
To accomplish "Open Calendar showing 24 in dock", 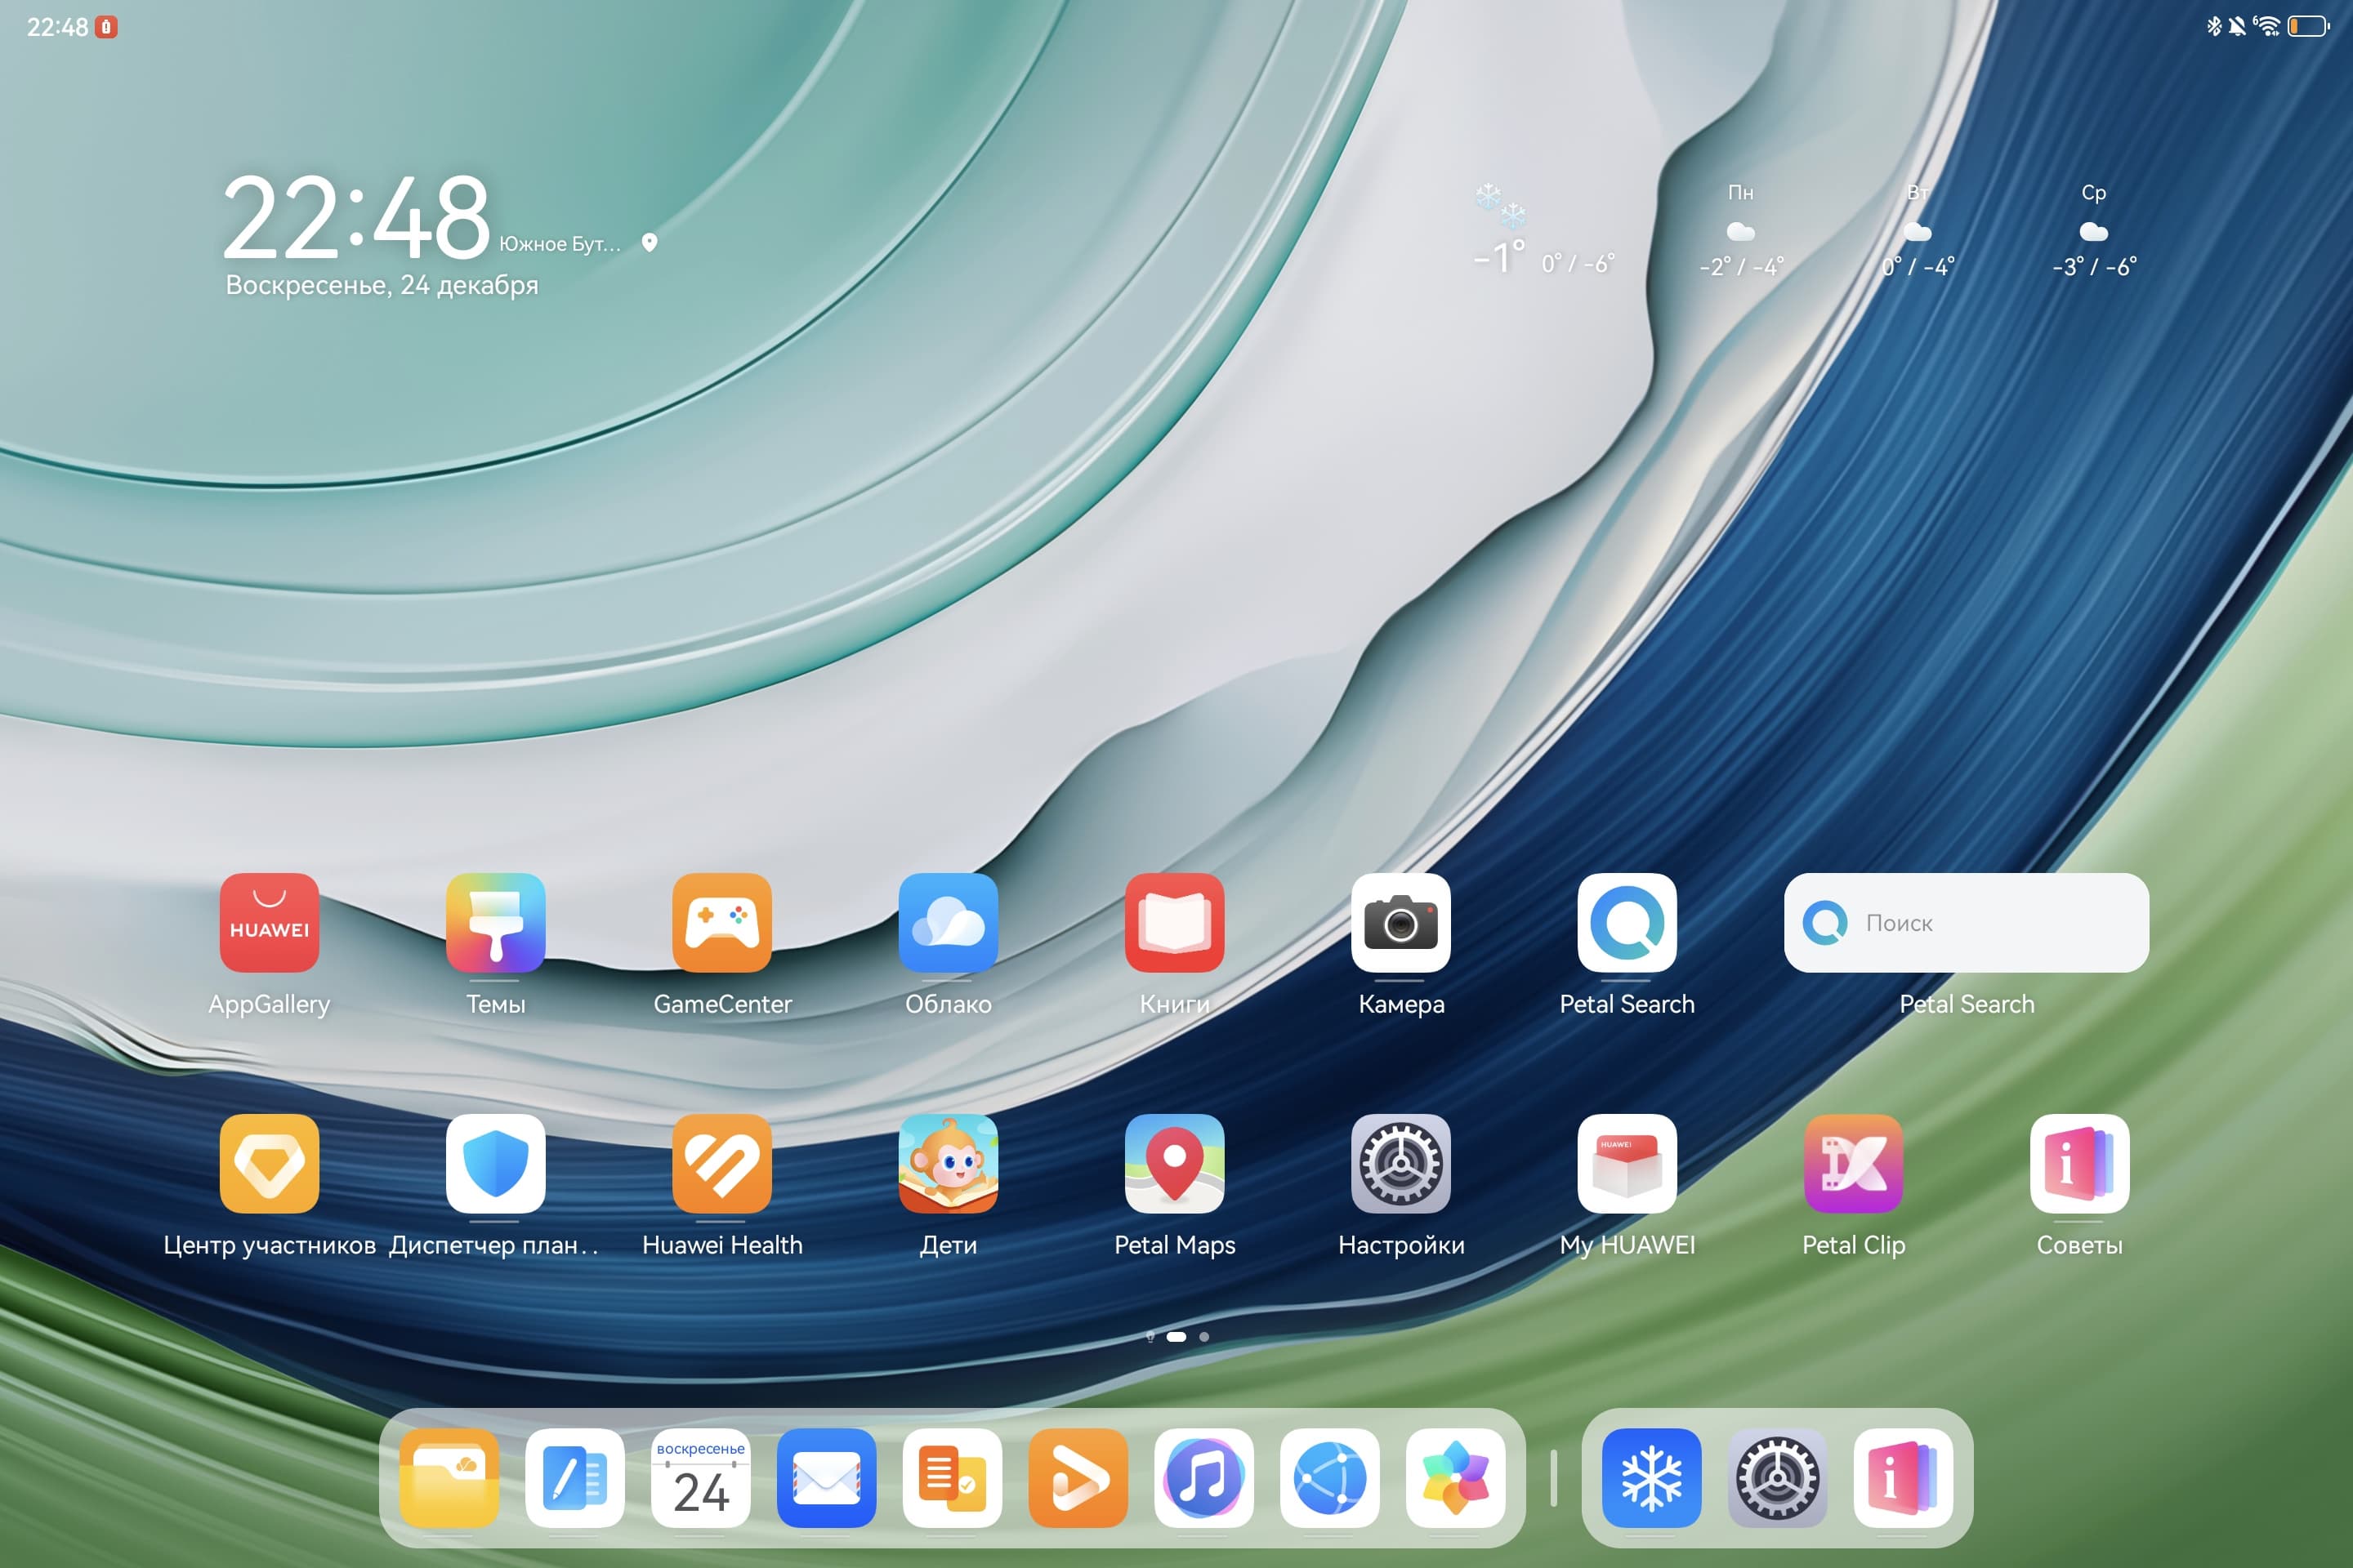I will pyautogui.click(x=700, y=1477).
